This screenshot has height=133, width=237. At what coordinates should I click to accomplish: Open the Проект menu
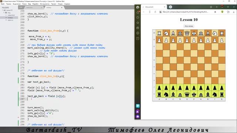(54, 4)
